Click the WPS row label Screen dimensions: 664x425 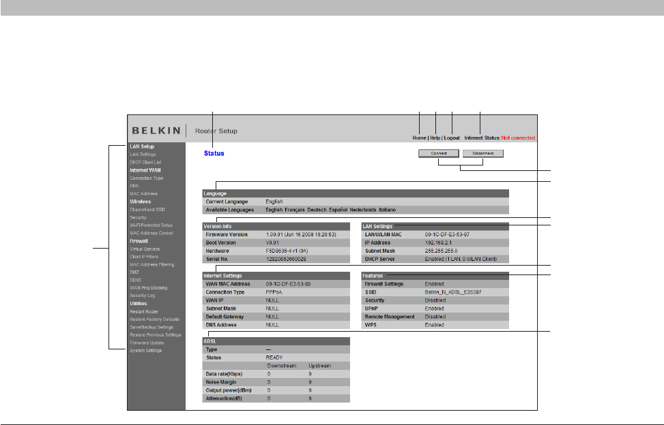371,326
